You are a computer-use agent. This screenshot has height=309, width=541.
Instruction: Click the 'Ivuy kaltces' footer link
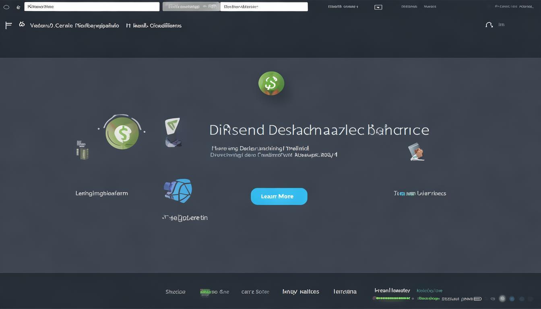[301, 292]
